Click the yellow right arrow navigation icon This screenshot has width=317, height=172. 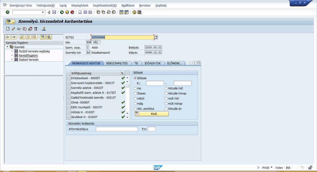coord(14,37)
